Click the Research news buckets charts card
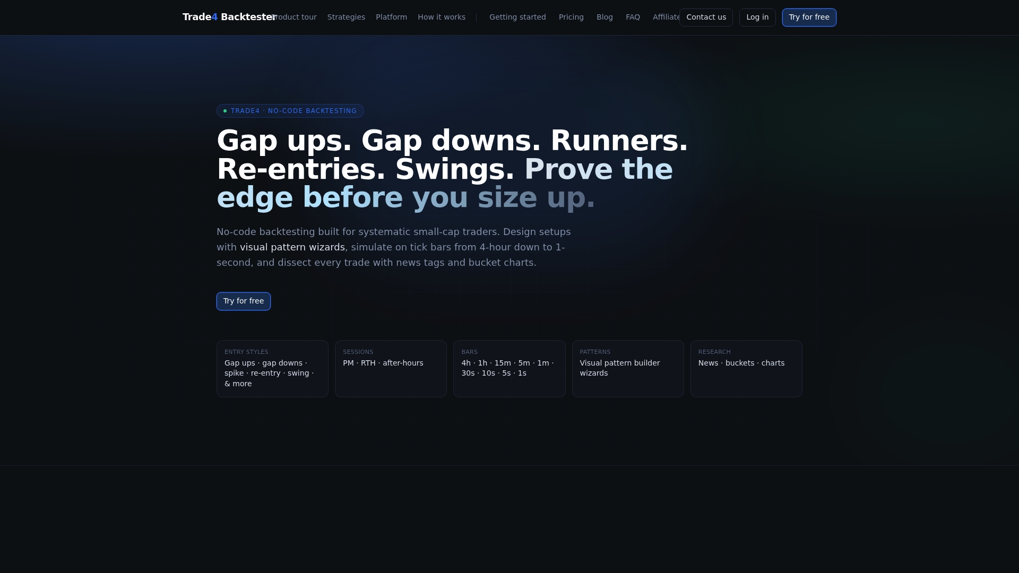 click(746, 369)
